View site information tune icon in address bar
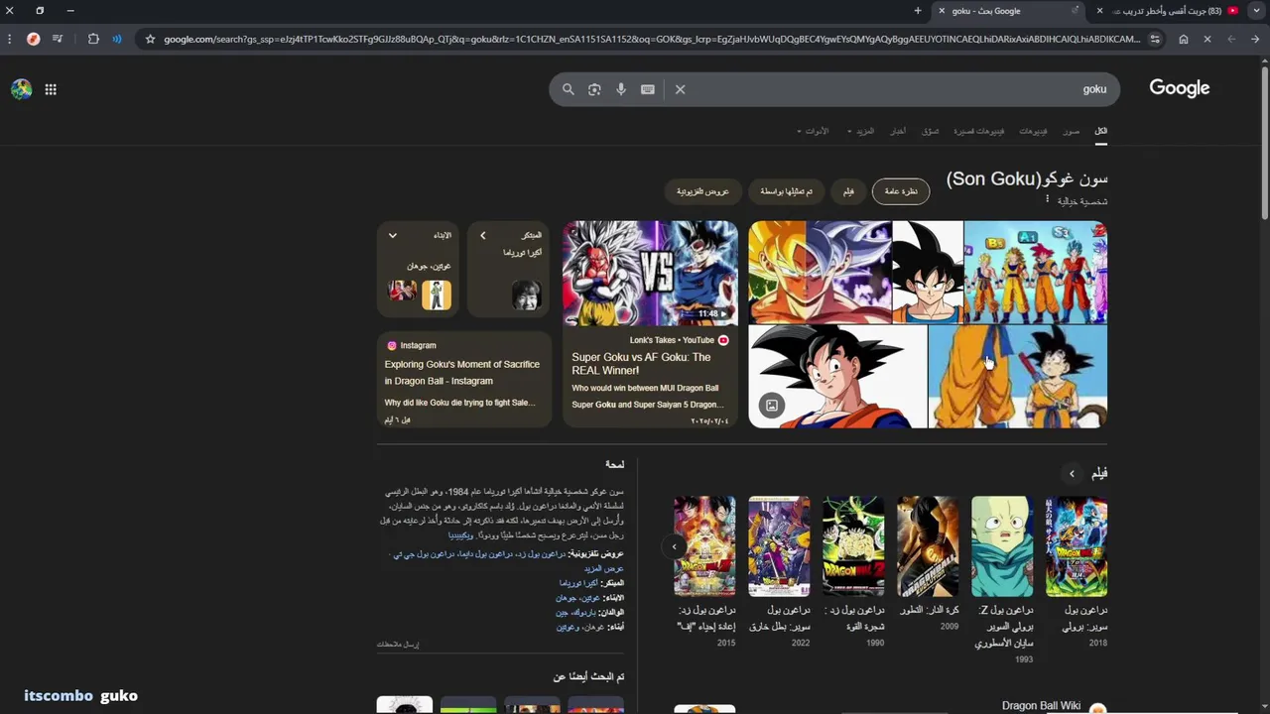This screenshot has width=1270, height=714. (1155, 39)
